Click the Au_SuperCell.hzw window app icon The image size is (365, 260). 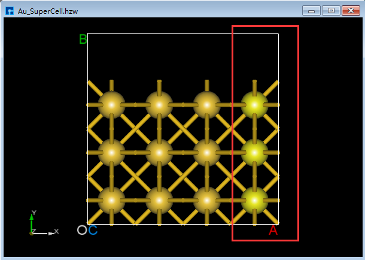click(10, 11)
